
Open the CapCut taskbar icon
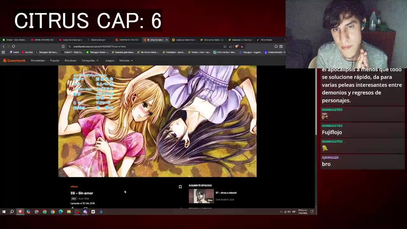pyautogui.click(x=93, y=212)
